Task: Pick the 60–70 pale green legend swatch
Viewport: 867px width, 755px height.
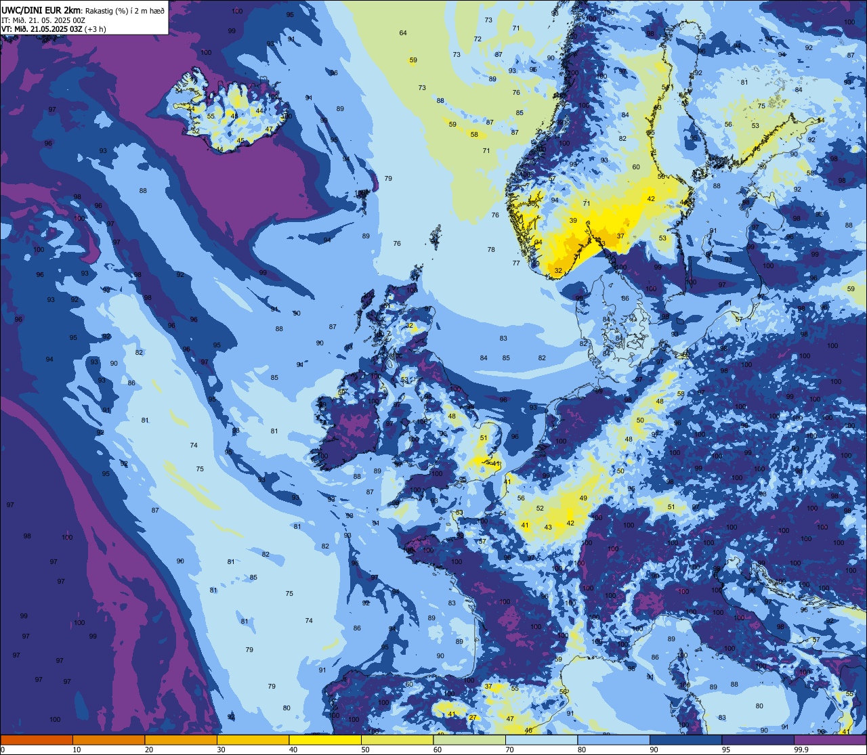Action: click(469, 739)
